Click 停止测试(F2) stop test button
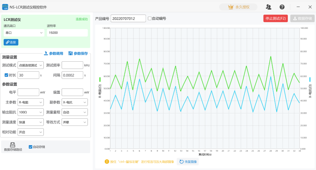Screen dimensions: 316x170 tap(276, 19)
